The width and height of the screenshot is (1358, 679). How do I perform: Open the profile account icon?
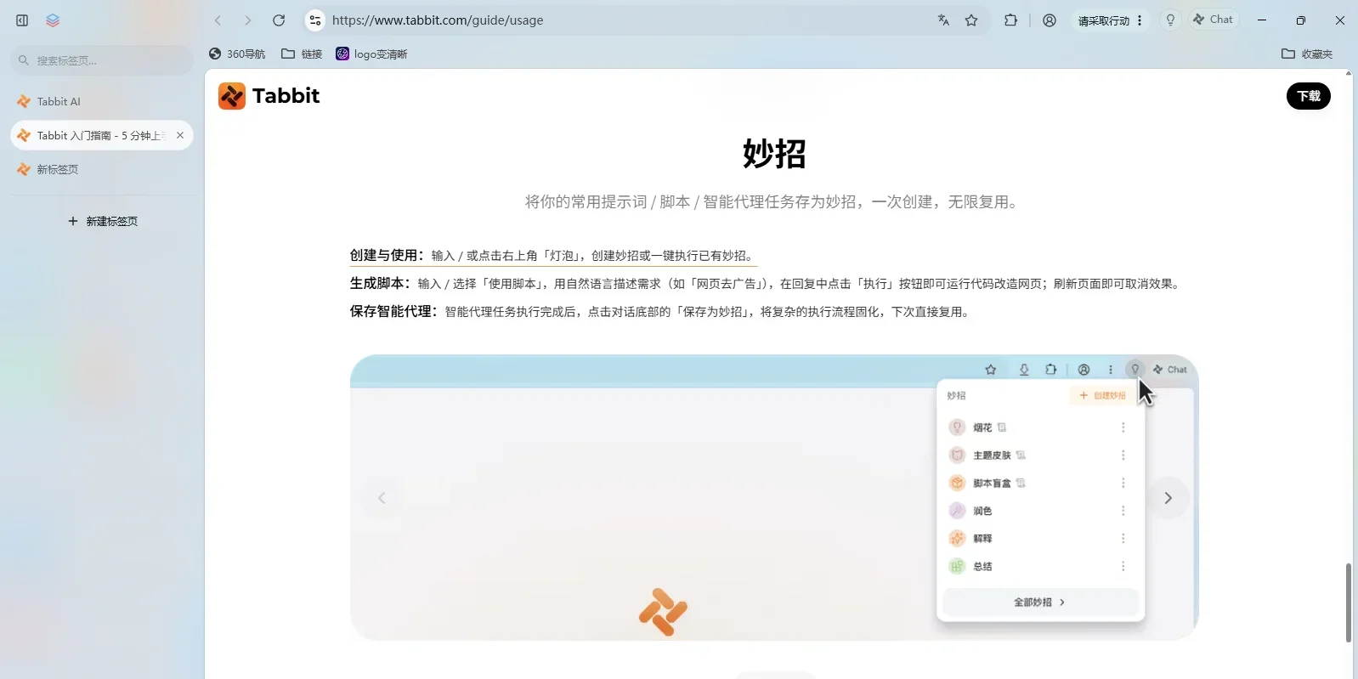tap(1050, 20)
